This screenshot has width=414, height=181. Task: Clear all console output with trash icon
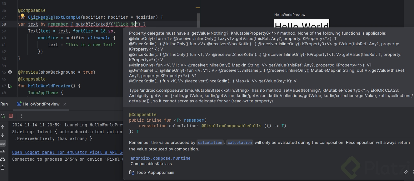tap(3, 168)
